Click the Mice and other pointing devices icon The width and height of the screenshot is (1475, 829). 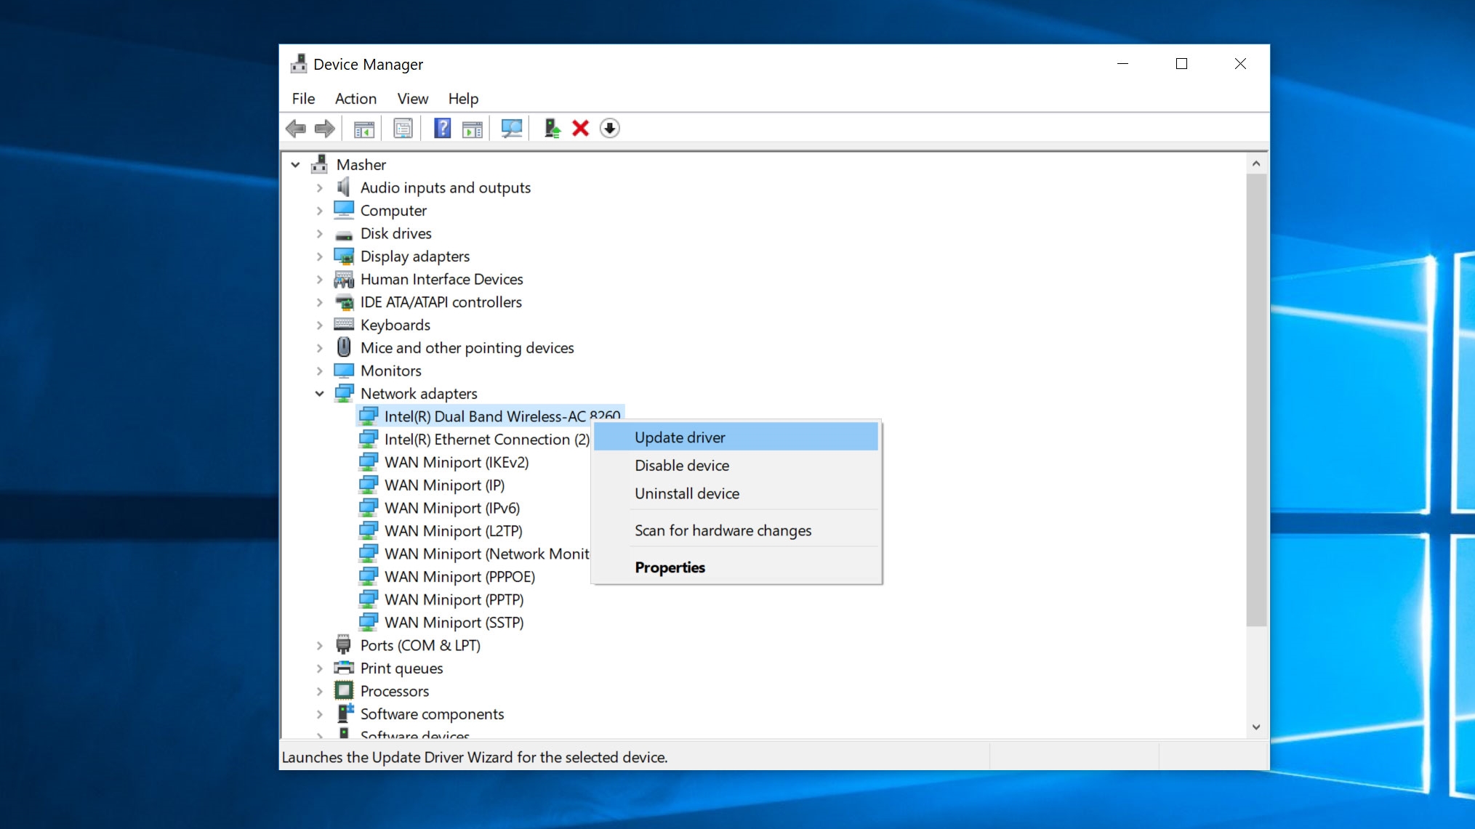click(344, 347)
